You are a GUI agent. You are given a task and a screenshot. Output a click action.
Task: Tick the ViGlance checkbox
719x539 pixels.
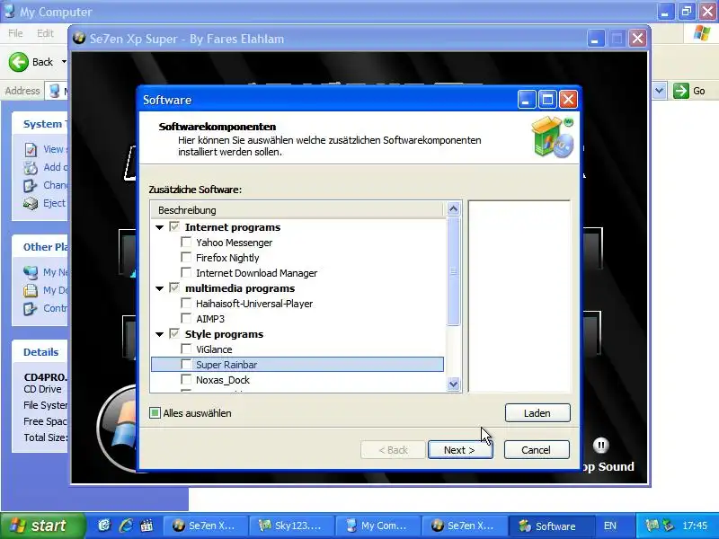coord(186,349)
